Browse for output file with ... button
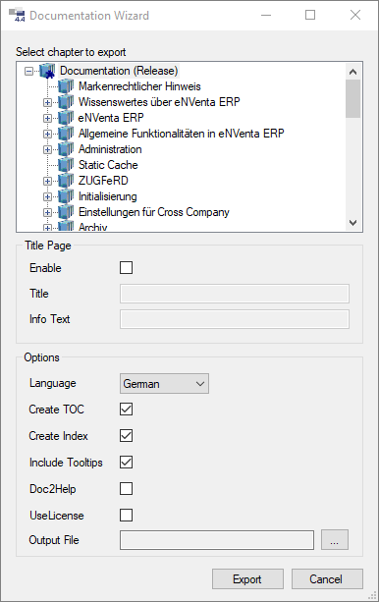This screenshot has height=602, width=379. coord(335,540)
